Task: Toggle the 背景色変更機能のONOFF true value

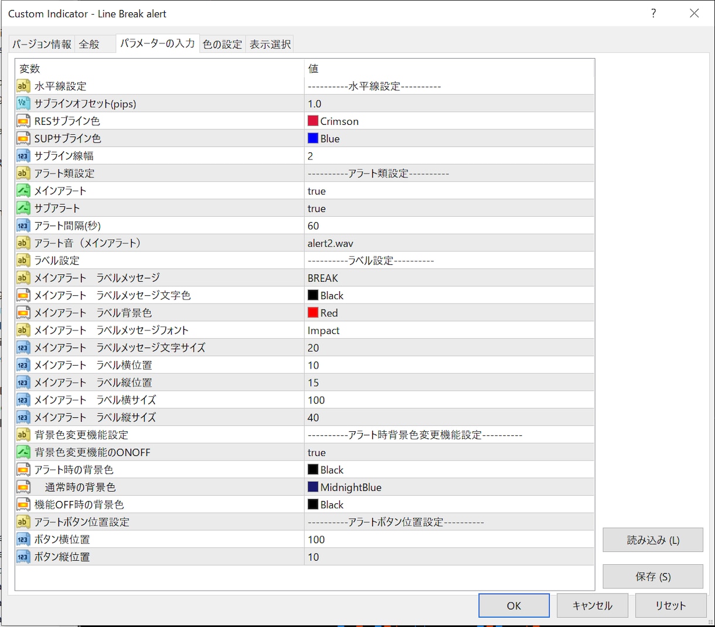Action: [x=450, y=452]
